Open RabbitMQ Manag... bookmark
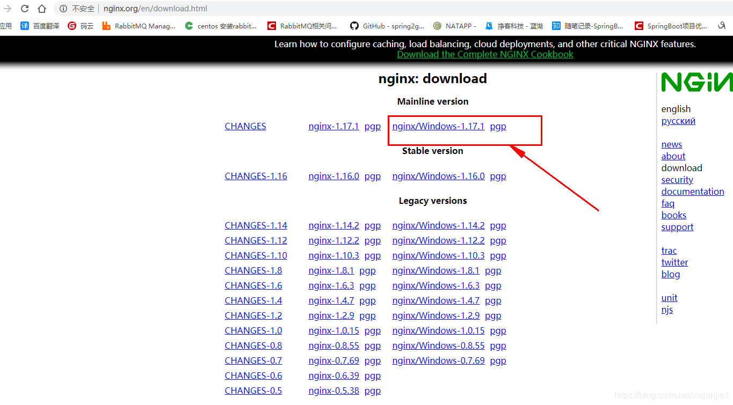 [x=139, y=26]
